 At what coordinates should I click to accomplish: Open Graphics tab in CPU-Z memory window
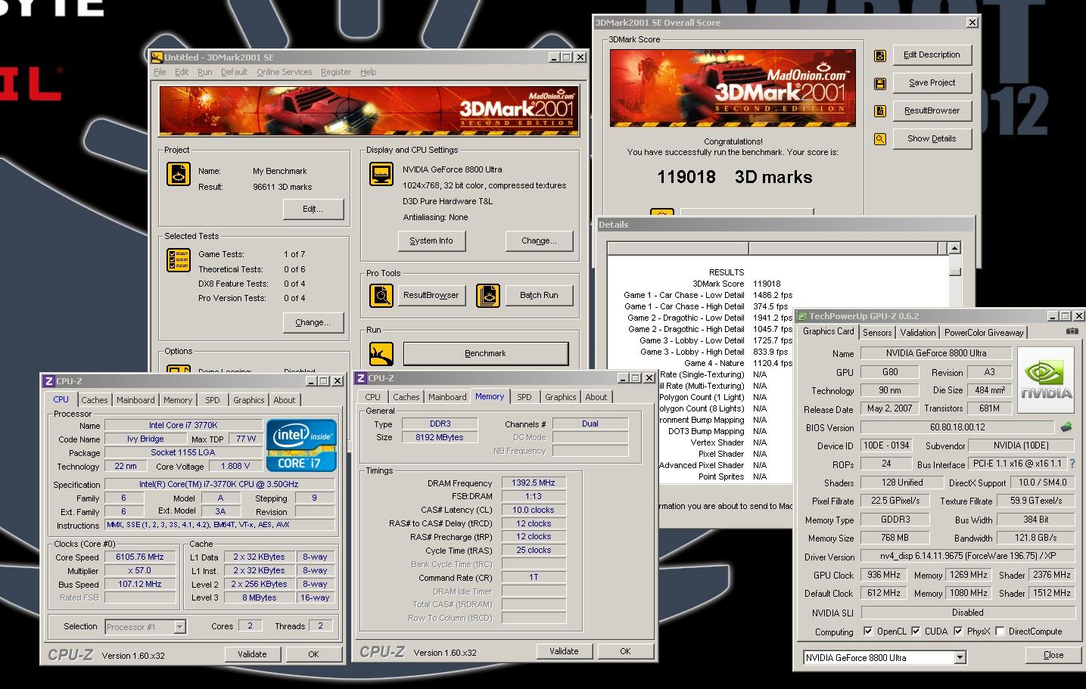coord(560,397)
